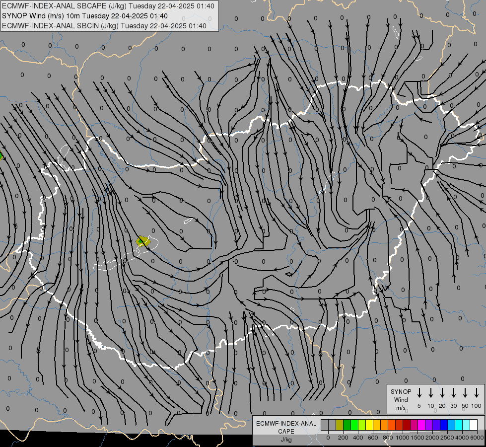The image size is (486, 447).
Task: Select the sky blue CAPE legend swatch
Action: (451, 425)
